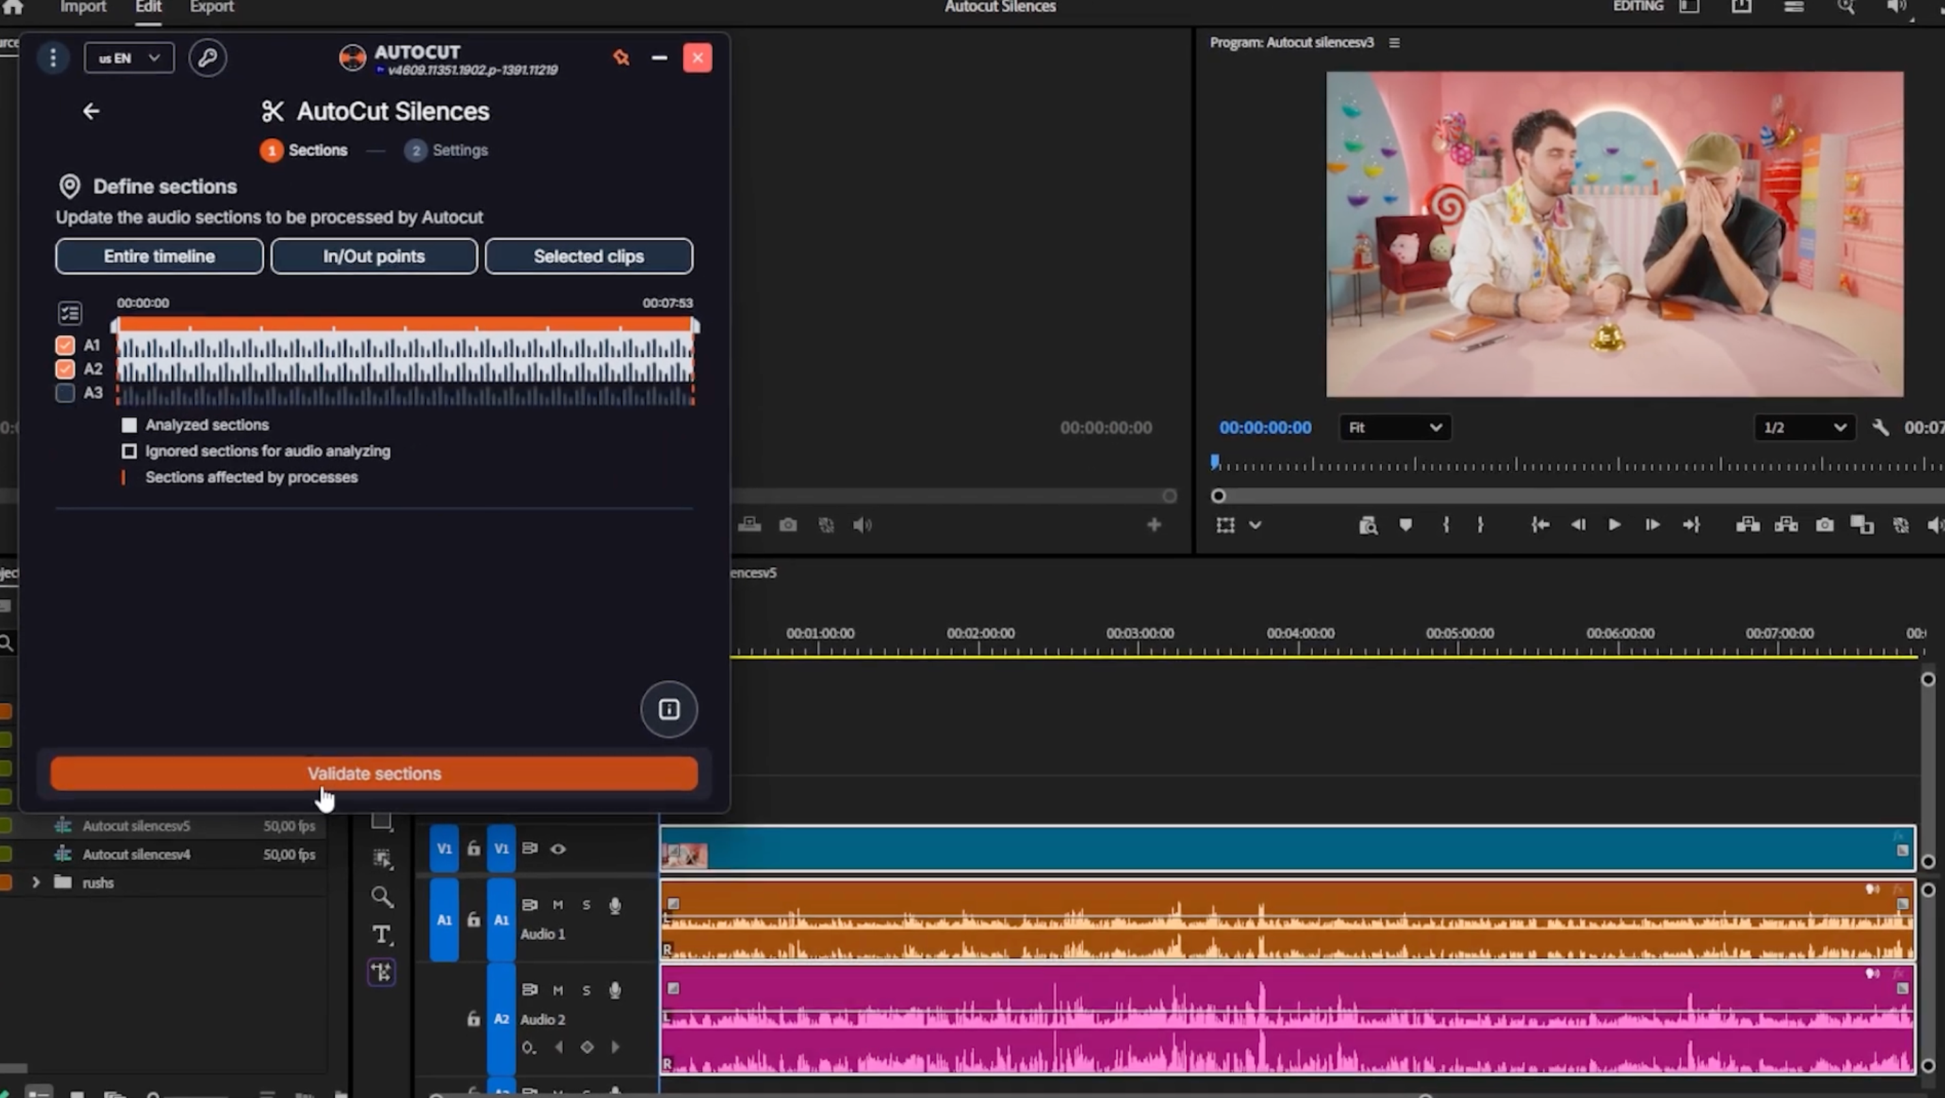Click the select-all tracks checklist icon
The image size is (1945, 1098).
70,313
